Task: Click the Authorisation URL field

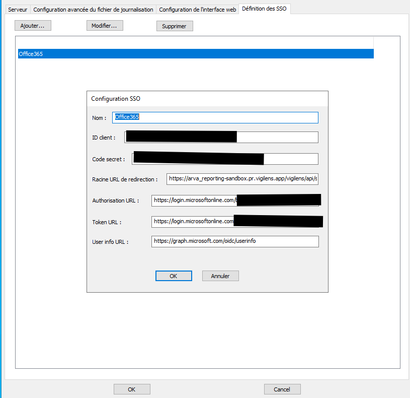Action: [x=235, y=201]
